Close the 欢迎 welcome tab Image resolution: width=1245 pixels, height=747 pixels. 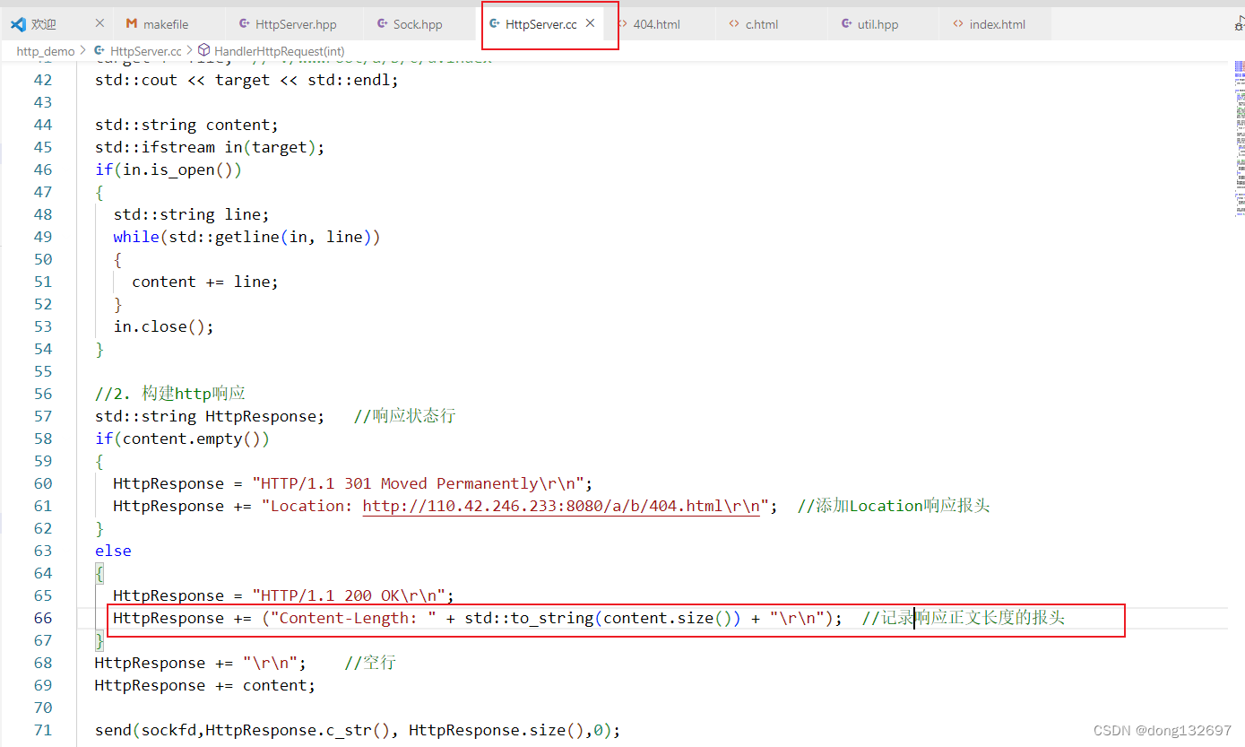99,23
